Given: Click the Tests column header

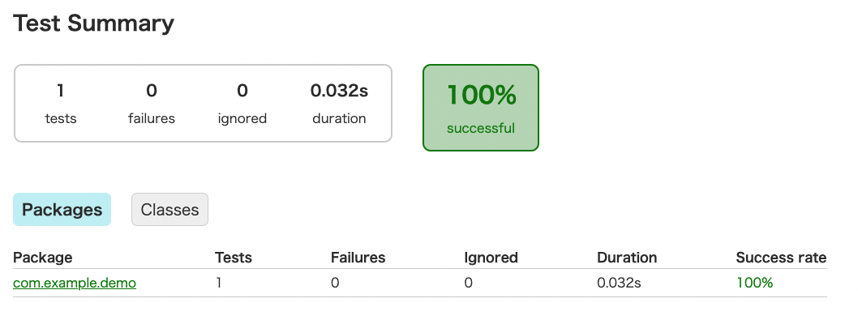Looking at the screenshot, I should pyautogui.click(x=234, y=258).
